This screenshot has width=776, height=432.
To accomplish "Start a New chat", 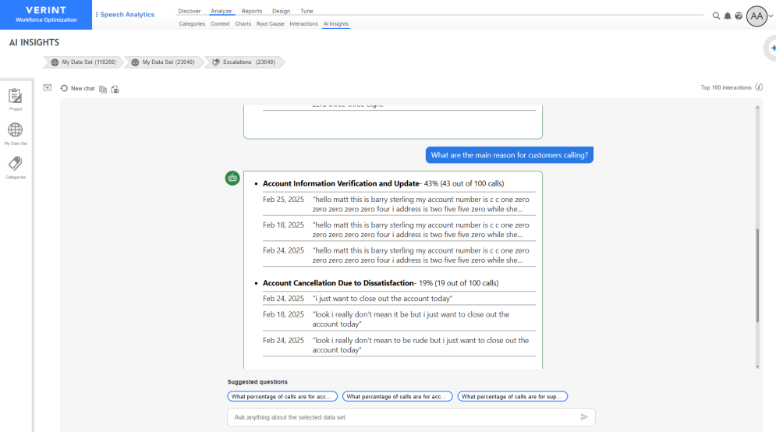I will [78, 89].
